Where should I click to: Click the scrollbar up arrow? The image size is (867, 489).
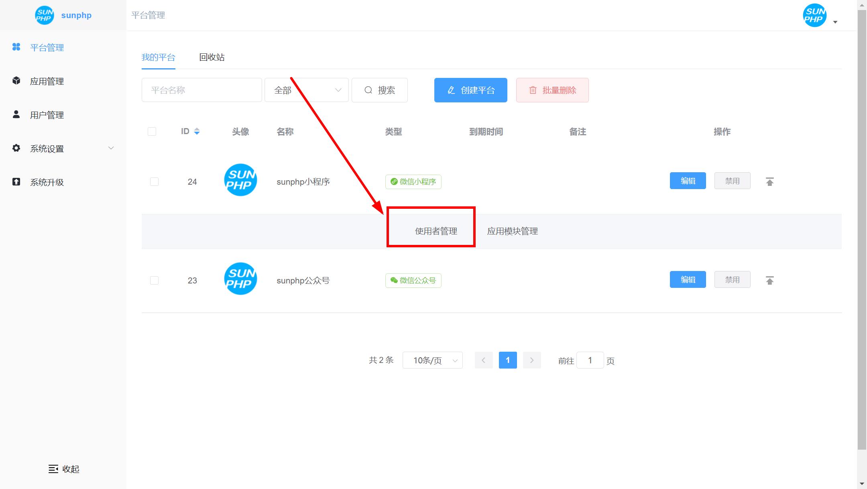click(862, 4)
